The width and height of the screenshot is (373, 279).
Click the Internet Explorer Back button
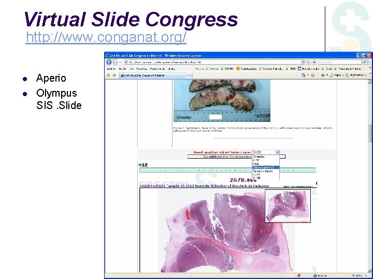109,62
